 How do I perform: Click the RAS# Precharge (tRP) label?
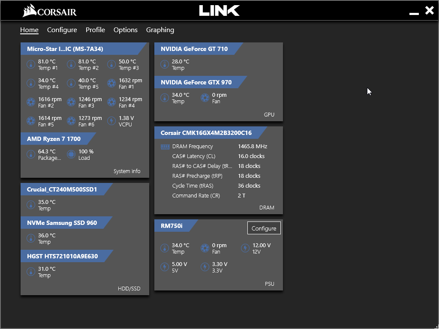197,176
